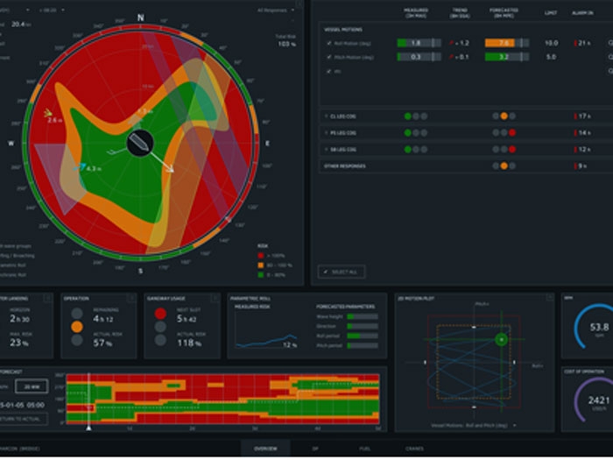Click the red alarm flag next to 21 h
This screenshot has height=460, width=613.
pos(575,43)
